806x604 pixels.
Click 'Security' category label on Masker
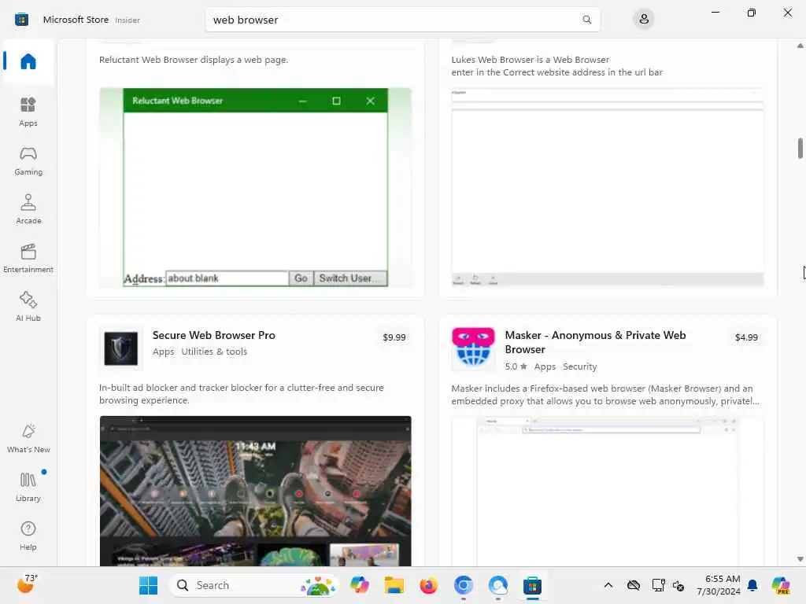[580, 366]
